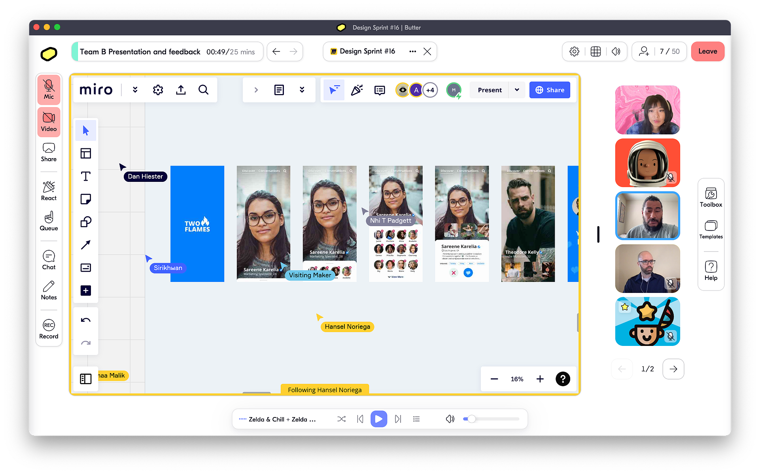Open the Chat panel

click(49, 261)
